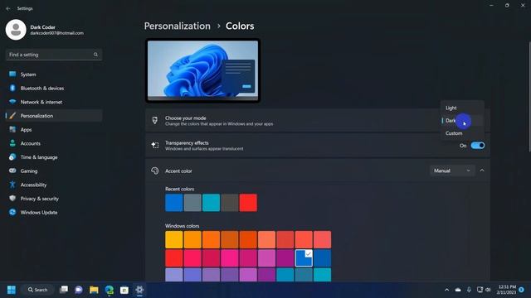This screenshot has width=531, height=298.
Task: Click the microphone tray icon
Action: coord(469,290)
